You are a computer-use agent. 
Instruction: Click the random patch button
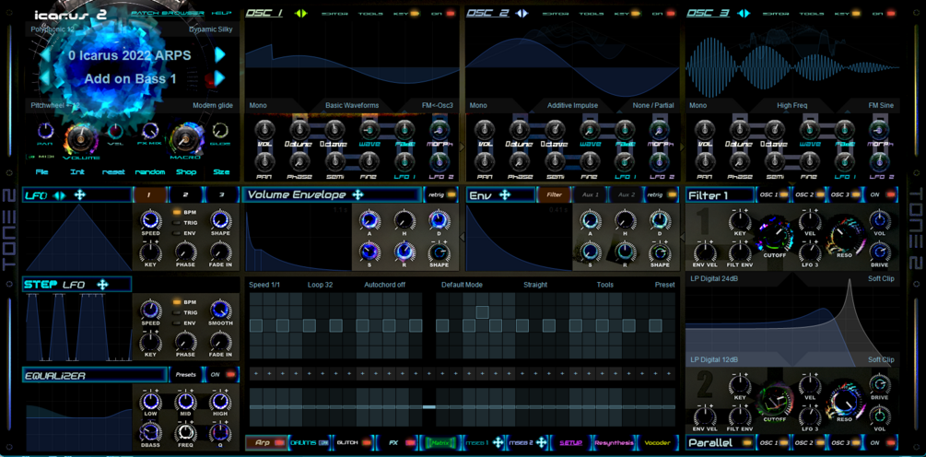(x=150, y=172)
